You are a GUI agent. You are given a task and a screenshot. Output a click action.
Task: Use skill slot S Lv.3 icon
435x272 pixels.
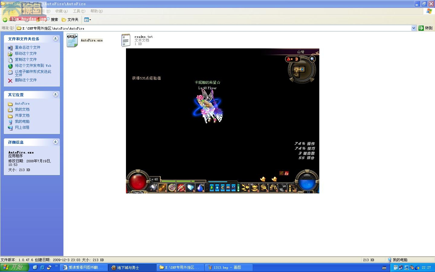point(255,188)
